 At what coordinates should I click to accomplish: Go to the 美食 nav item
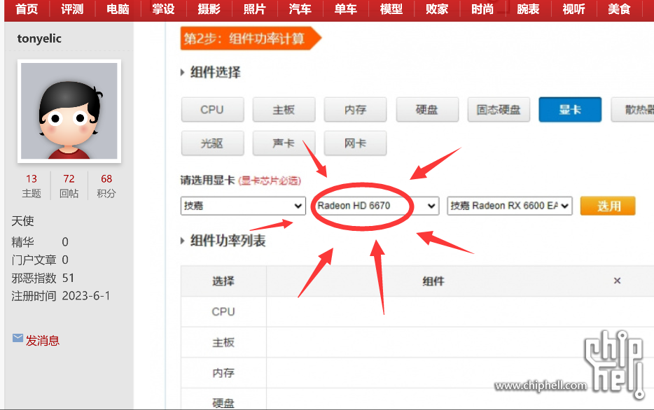[x=619, y=9]
